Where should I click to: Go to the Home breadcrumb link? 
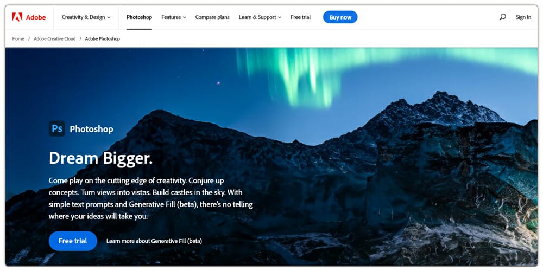pos(18,38)
